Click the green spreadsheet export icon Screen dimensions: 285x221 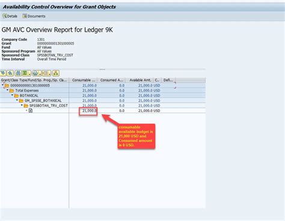[x=25, y=73]
